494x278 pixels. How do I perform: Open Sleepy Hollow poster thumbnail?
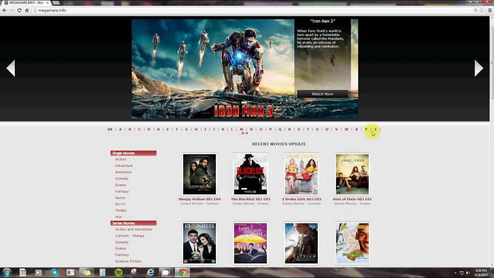coord(200,174)
